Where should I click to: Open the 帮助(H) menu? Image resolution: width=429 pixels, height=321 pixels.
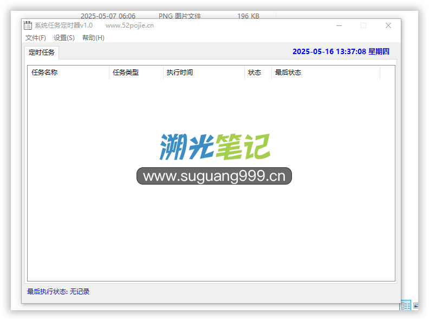tap(93, 38)
